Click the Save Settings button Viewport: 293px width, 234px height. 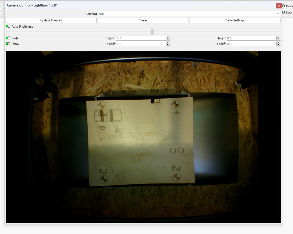235,20
